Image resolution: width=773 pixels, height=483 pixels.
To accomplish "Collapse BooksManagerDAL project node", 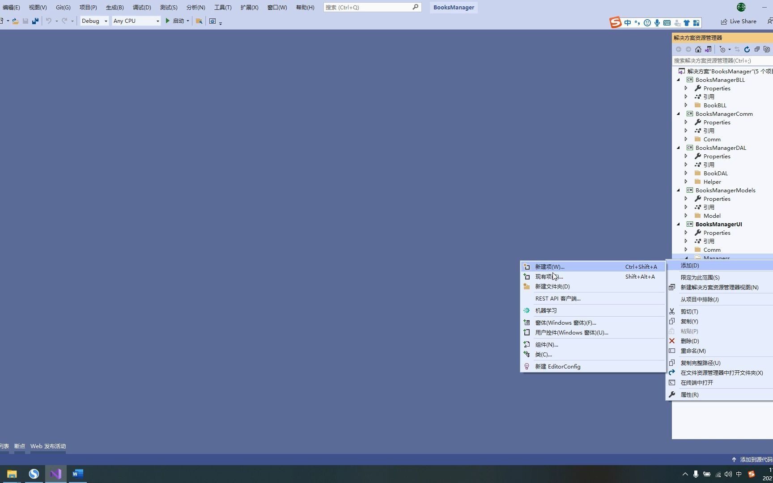I will tap(678, 148).
